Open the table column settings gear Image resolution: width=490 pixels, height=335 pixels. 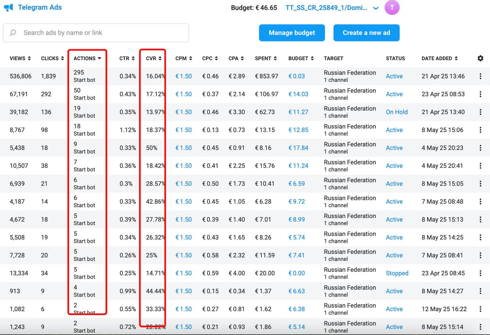click(x=480, y=58)
